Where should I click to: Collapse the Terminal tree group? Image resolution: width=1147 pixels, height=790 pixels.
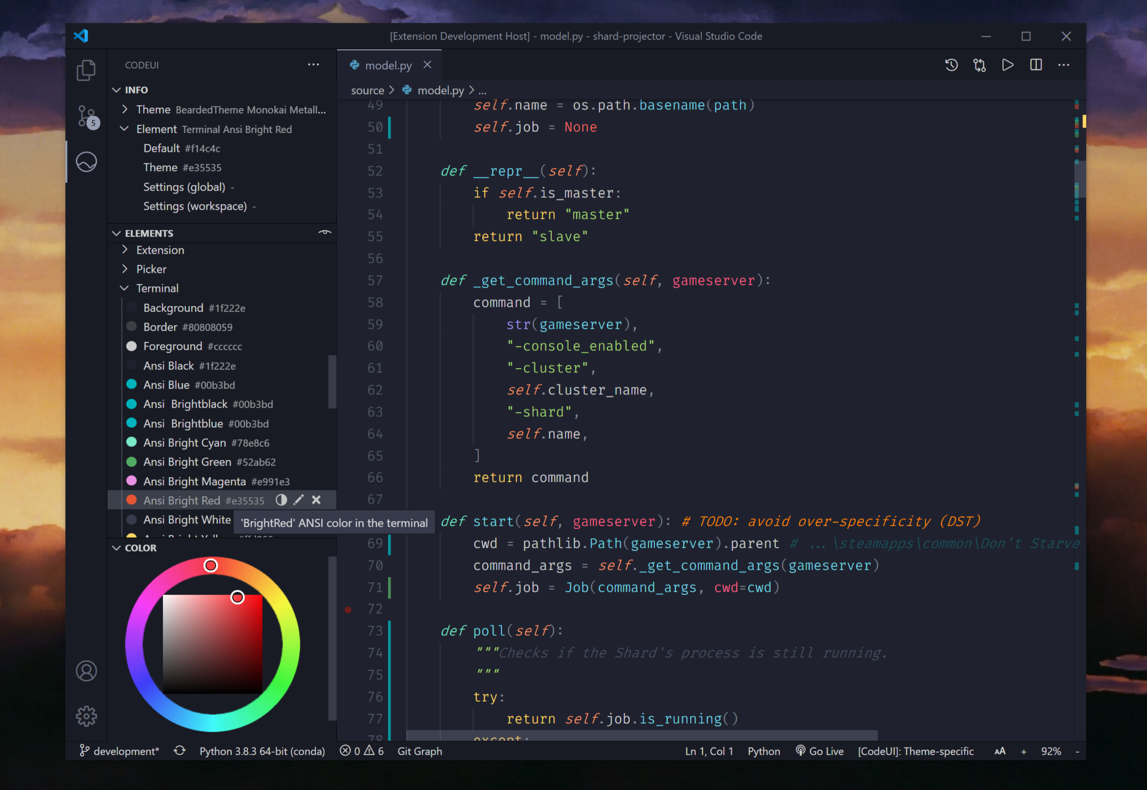125,288
